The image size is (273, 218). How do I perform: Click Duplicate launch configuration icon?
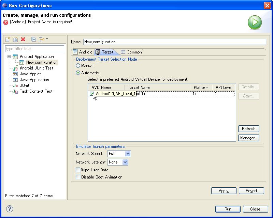pos(15,39)
